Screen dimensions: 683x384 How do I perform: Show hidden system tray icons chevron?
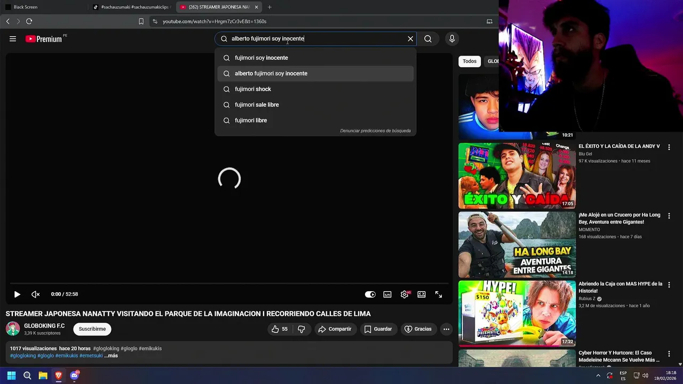point(598,375)
